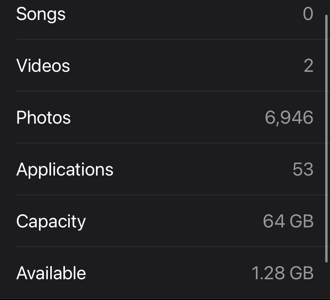Select the 64 GB capacity value
Screen dimensions: 330x300
288,221
